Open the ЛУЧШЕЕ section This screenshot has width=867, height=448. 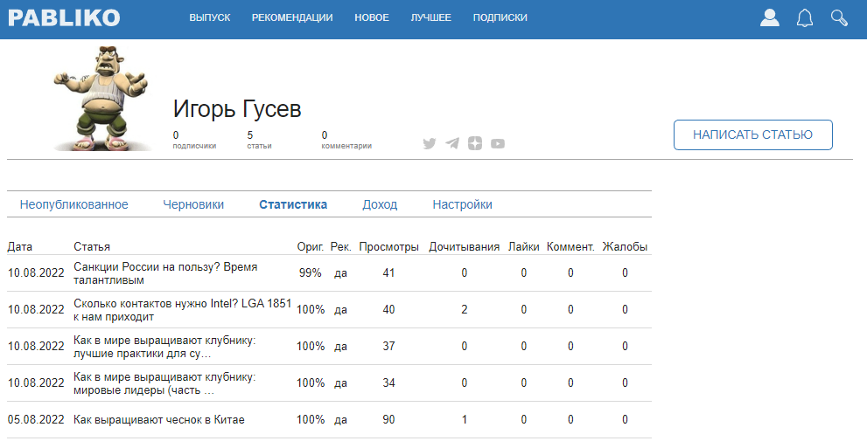(x=430, y=17)
